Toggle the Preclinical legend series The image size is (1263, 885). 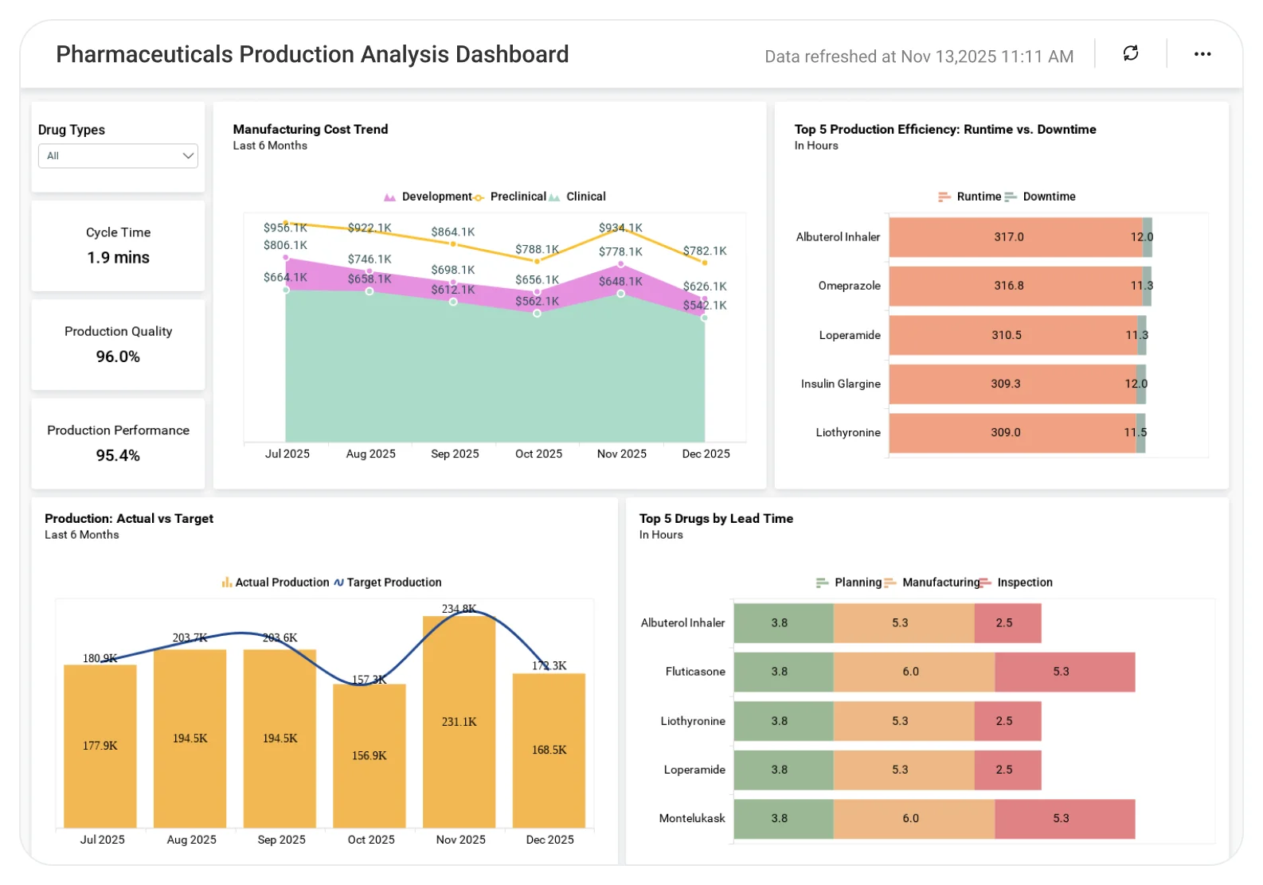[510, 197]
